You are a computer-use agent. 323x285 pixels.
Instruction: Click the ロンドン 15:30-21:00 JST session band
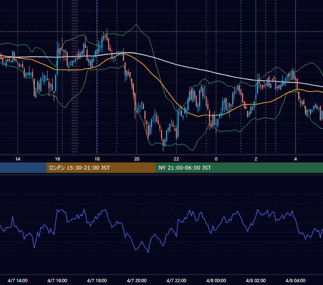tap(101, 168)
